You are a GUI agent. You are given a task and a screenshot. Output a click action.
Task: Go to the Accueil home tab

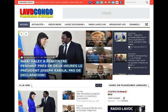pos(24,25)
